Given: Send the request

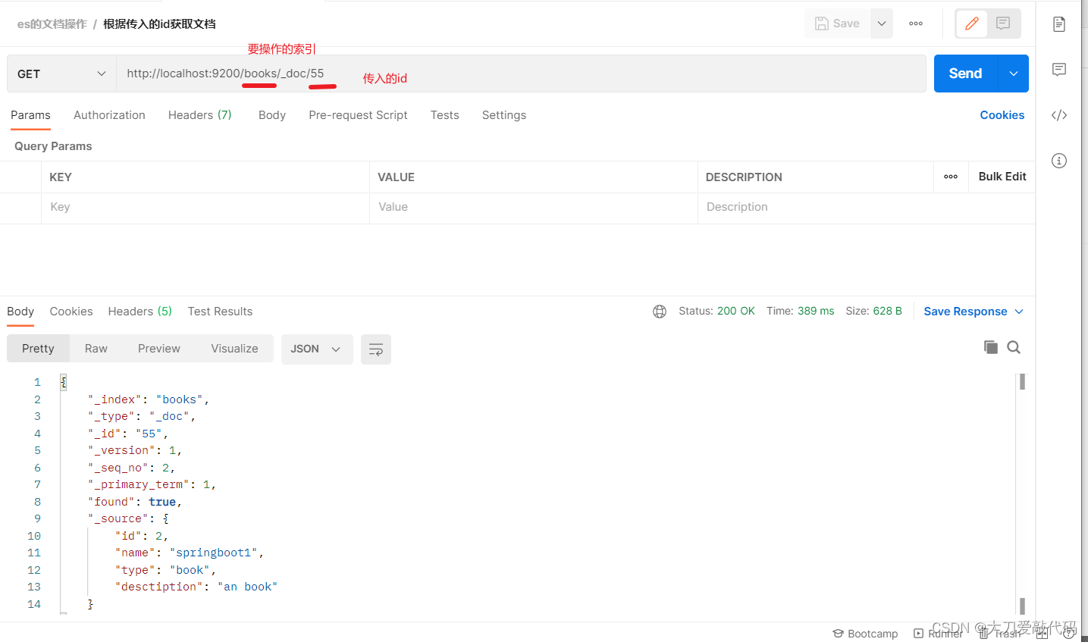Looking at the screenshot, I should 965,74.
